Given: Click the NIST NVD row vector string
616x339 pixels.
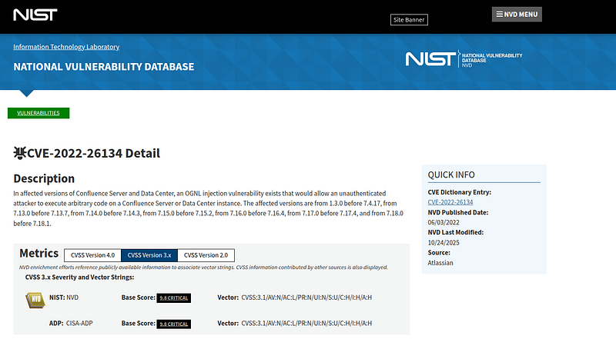Looking at the screenshot, I should [306, 297].
